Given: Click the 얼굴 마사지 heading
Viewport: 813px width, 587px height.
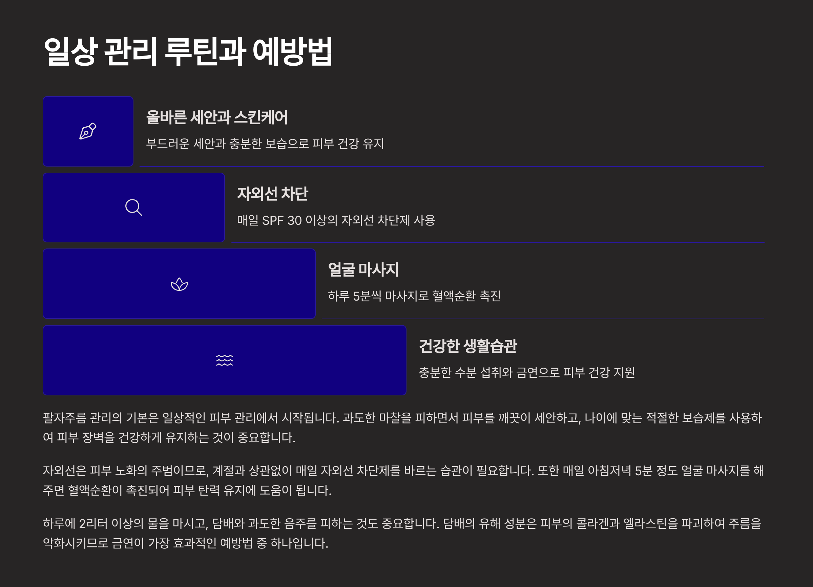Looking at the screenshot, I should (x=363, y=270).
